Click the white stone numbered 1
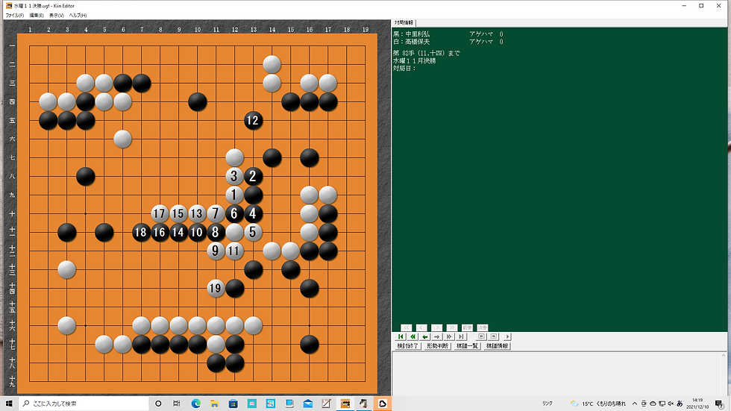 pyautogui.click(x=234, y=195)
